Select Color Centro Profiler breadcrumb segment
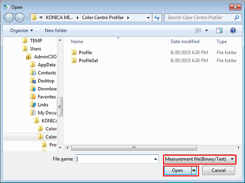Image resolution: width=245 pixels, height=183 pixels. pyautogui.click(x=103, y=17)
